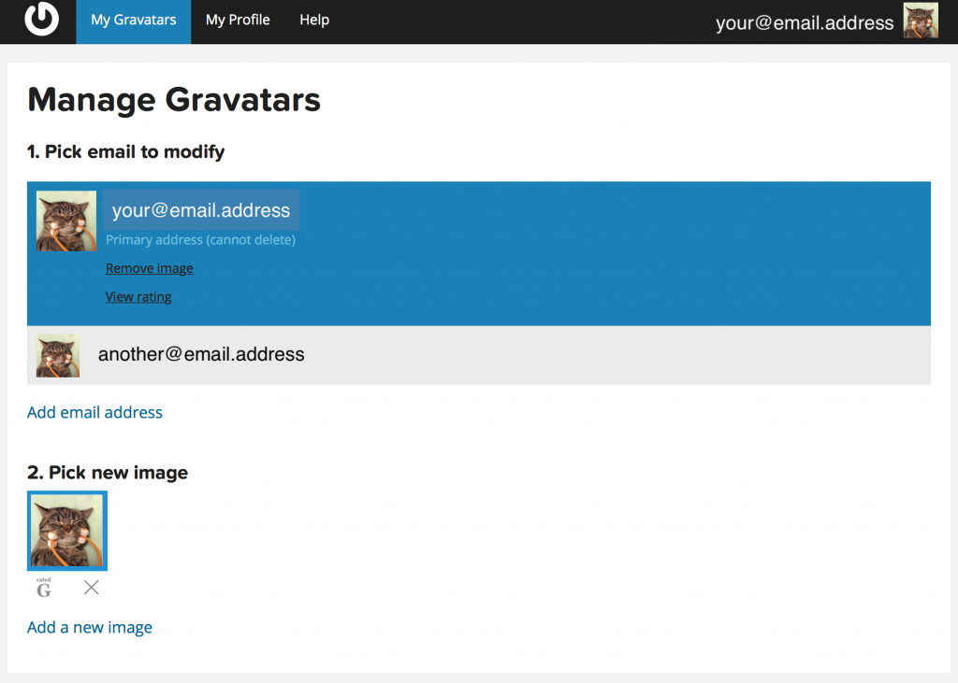Click the cat avatar beside your@email.address row
Viewport: 958px width, 683px height.
[x=65, y=221]
